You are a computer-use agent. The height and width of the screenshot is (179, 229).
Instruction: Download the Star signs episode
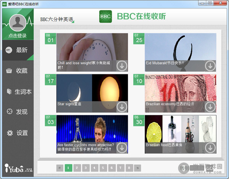tap(122, 107)
